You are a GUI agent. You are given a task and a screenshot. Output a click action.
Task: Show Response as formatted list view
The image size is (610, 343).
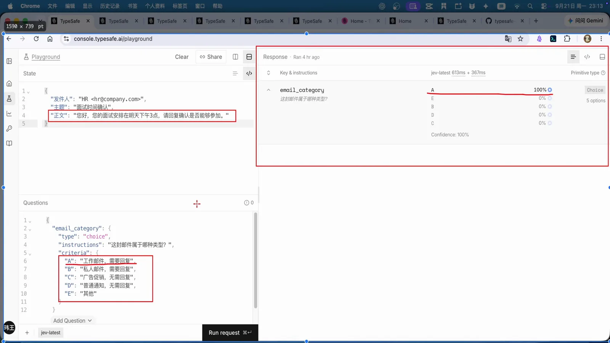coord(573,57)
